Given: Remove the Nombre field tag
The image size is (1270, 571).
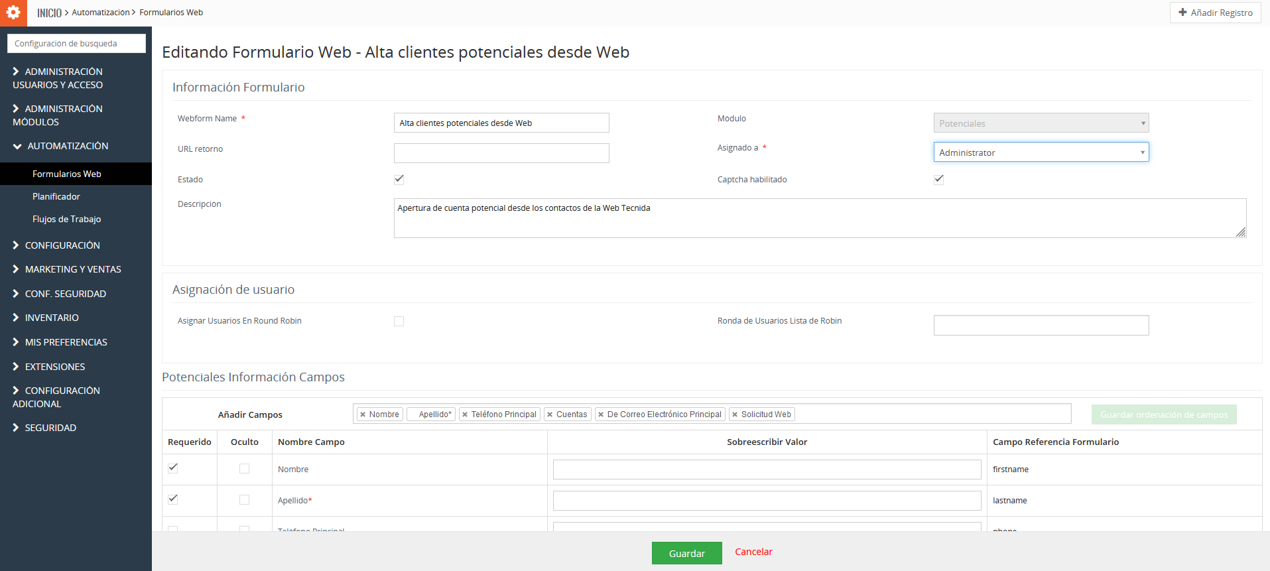Looking at the screenshot, I should click(363, 414).
